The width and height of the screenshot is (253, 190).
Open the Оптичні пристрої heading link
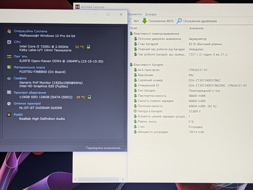27,104
